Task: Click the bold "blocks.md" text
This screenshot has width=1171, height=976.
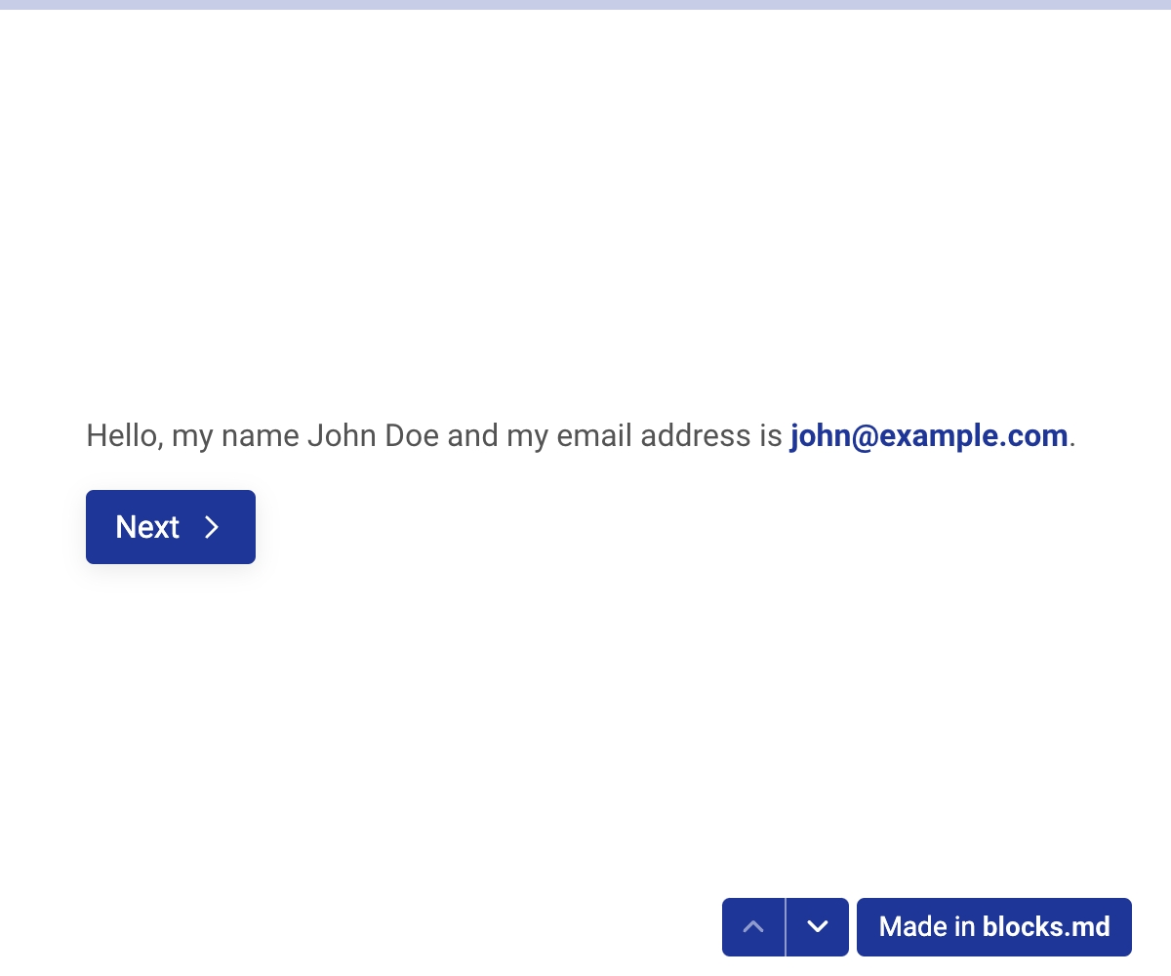Action: coord(1046,926)
